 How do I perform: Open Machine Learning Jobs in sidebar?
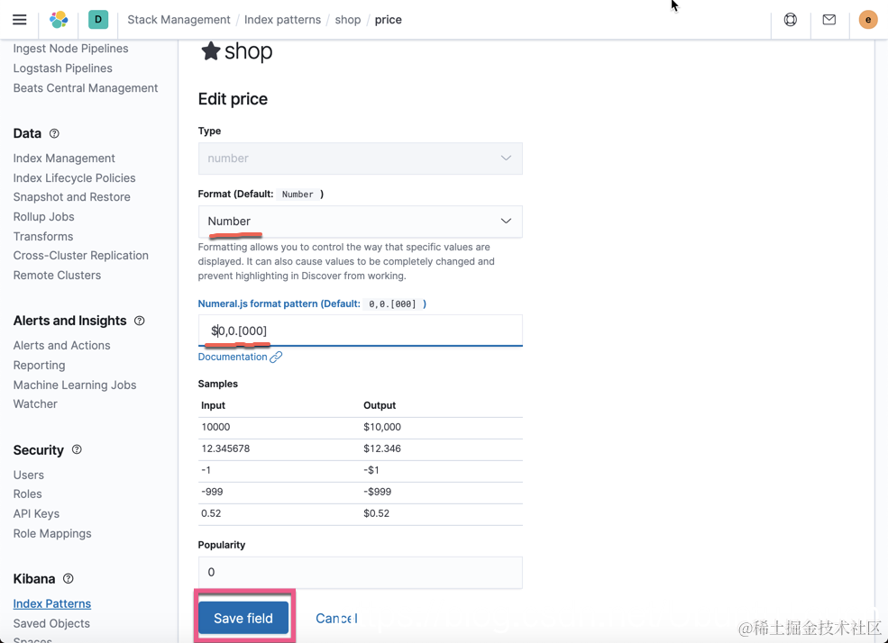click(75, 385)
